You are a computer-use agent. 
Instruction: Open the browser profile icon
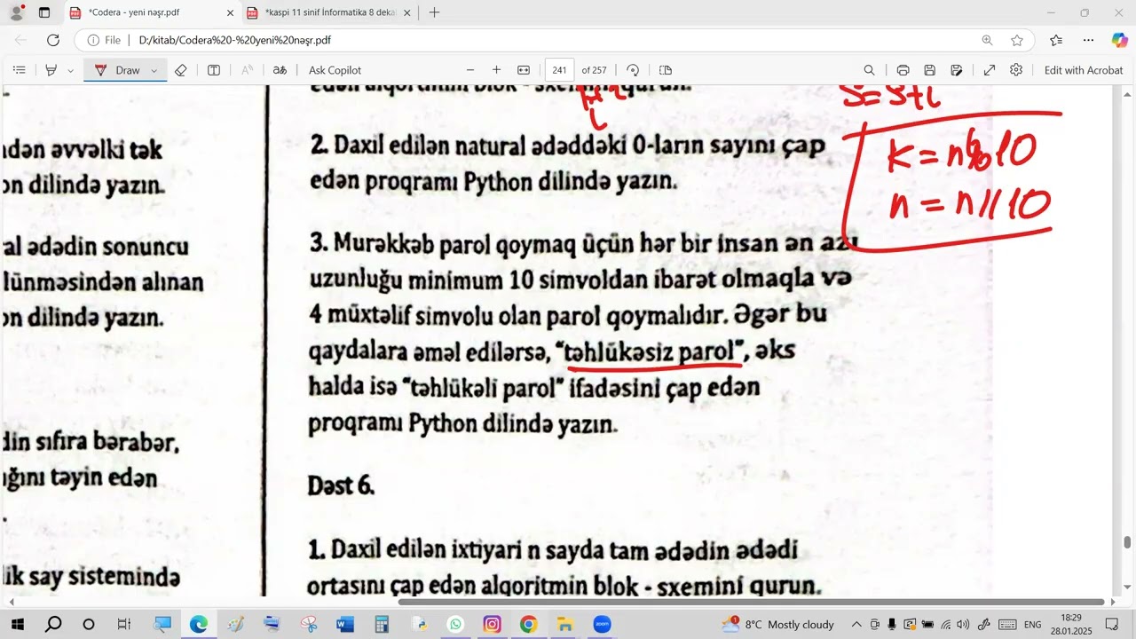click(x=16, y=12)
